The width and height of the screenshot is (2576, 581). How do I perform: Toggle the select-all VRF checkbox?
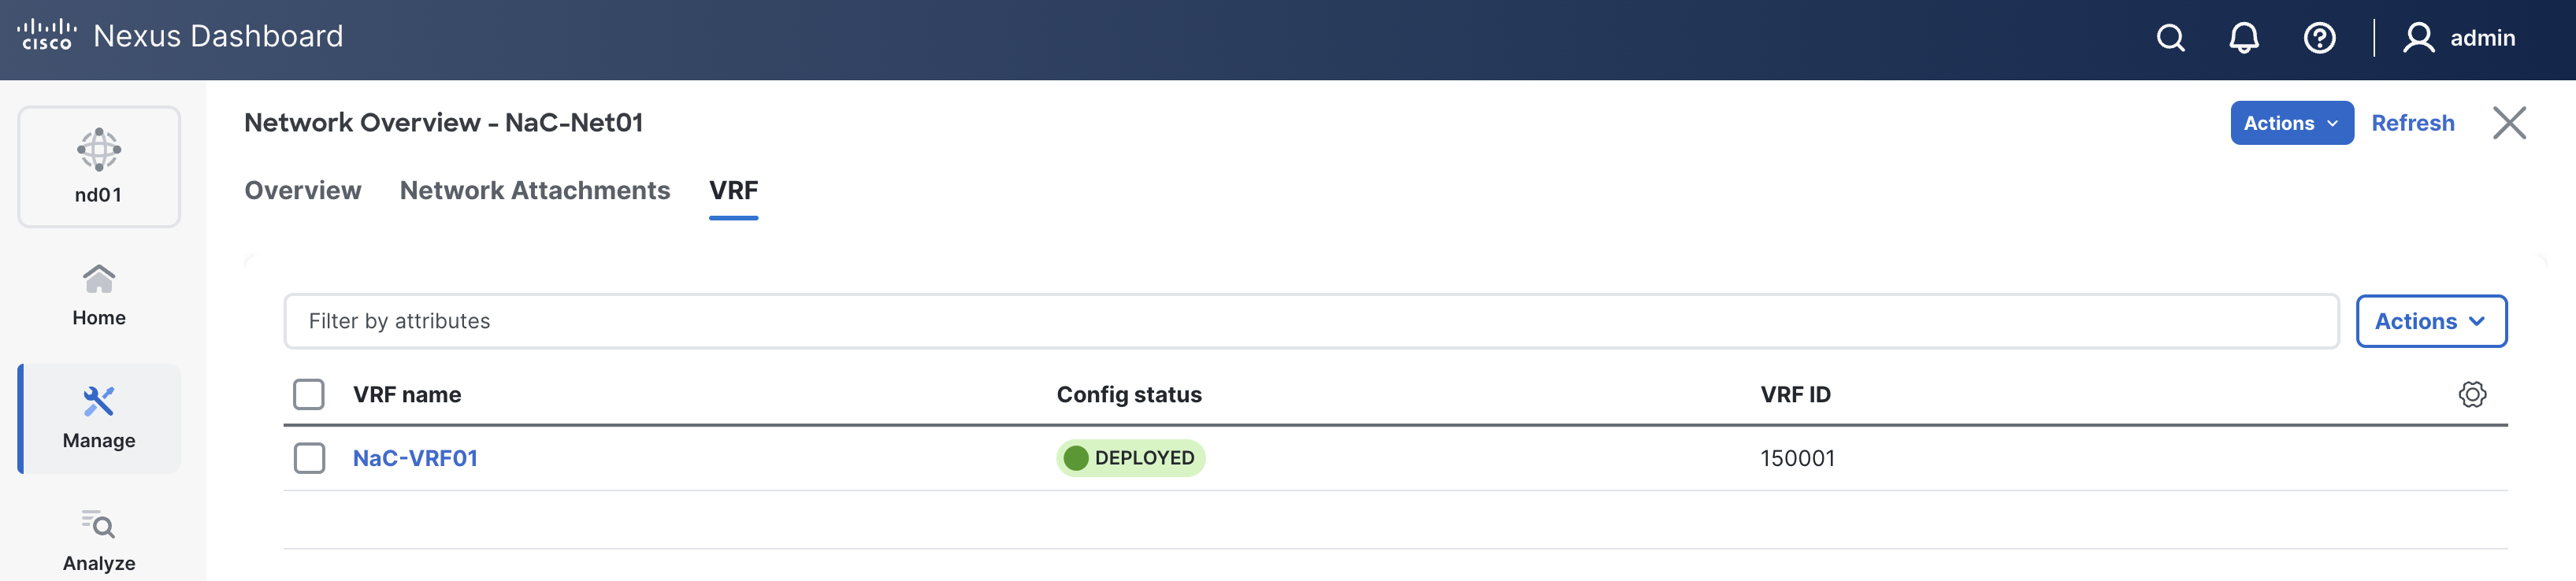pyautogui.click(x=309, y=394)
